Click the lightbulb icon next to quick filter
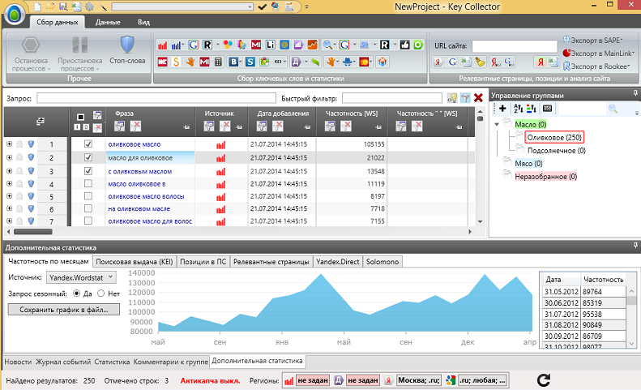The width and height of the screenshot is (641, 390). click(x=451, y=98)
